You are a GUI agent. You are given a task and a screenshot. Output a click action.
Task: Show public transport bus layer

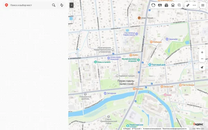point(173,5)
